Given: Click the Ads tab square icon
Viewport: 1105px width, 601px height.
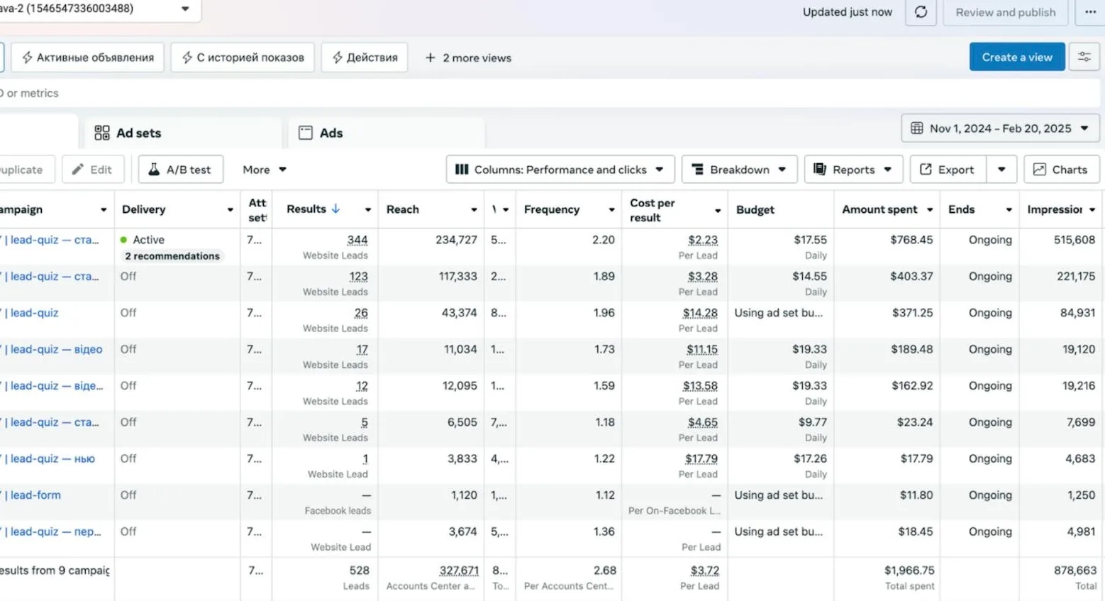Looking at the screenshot, I should tap(306, 133).
